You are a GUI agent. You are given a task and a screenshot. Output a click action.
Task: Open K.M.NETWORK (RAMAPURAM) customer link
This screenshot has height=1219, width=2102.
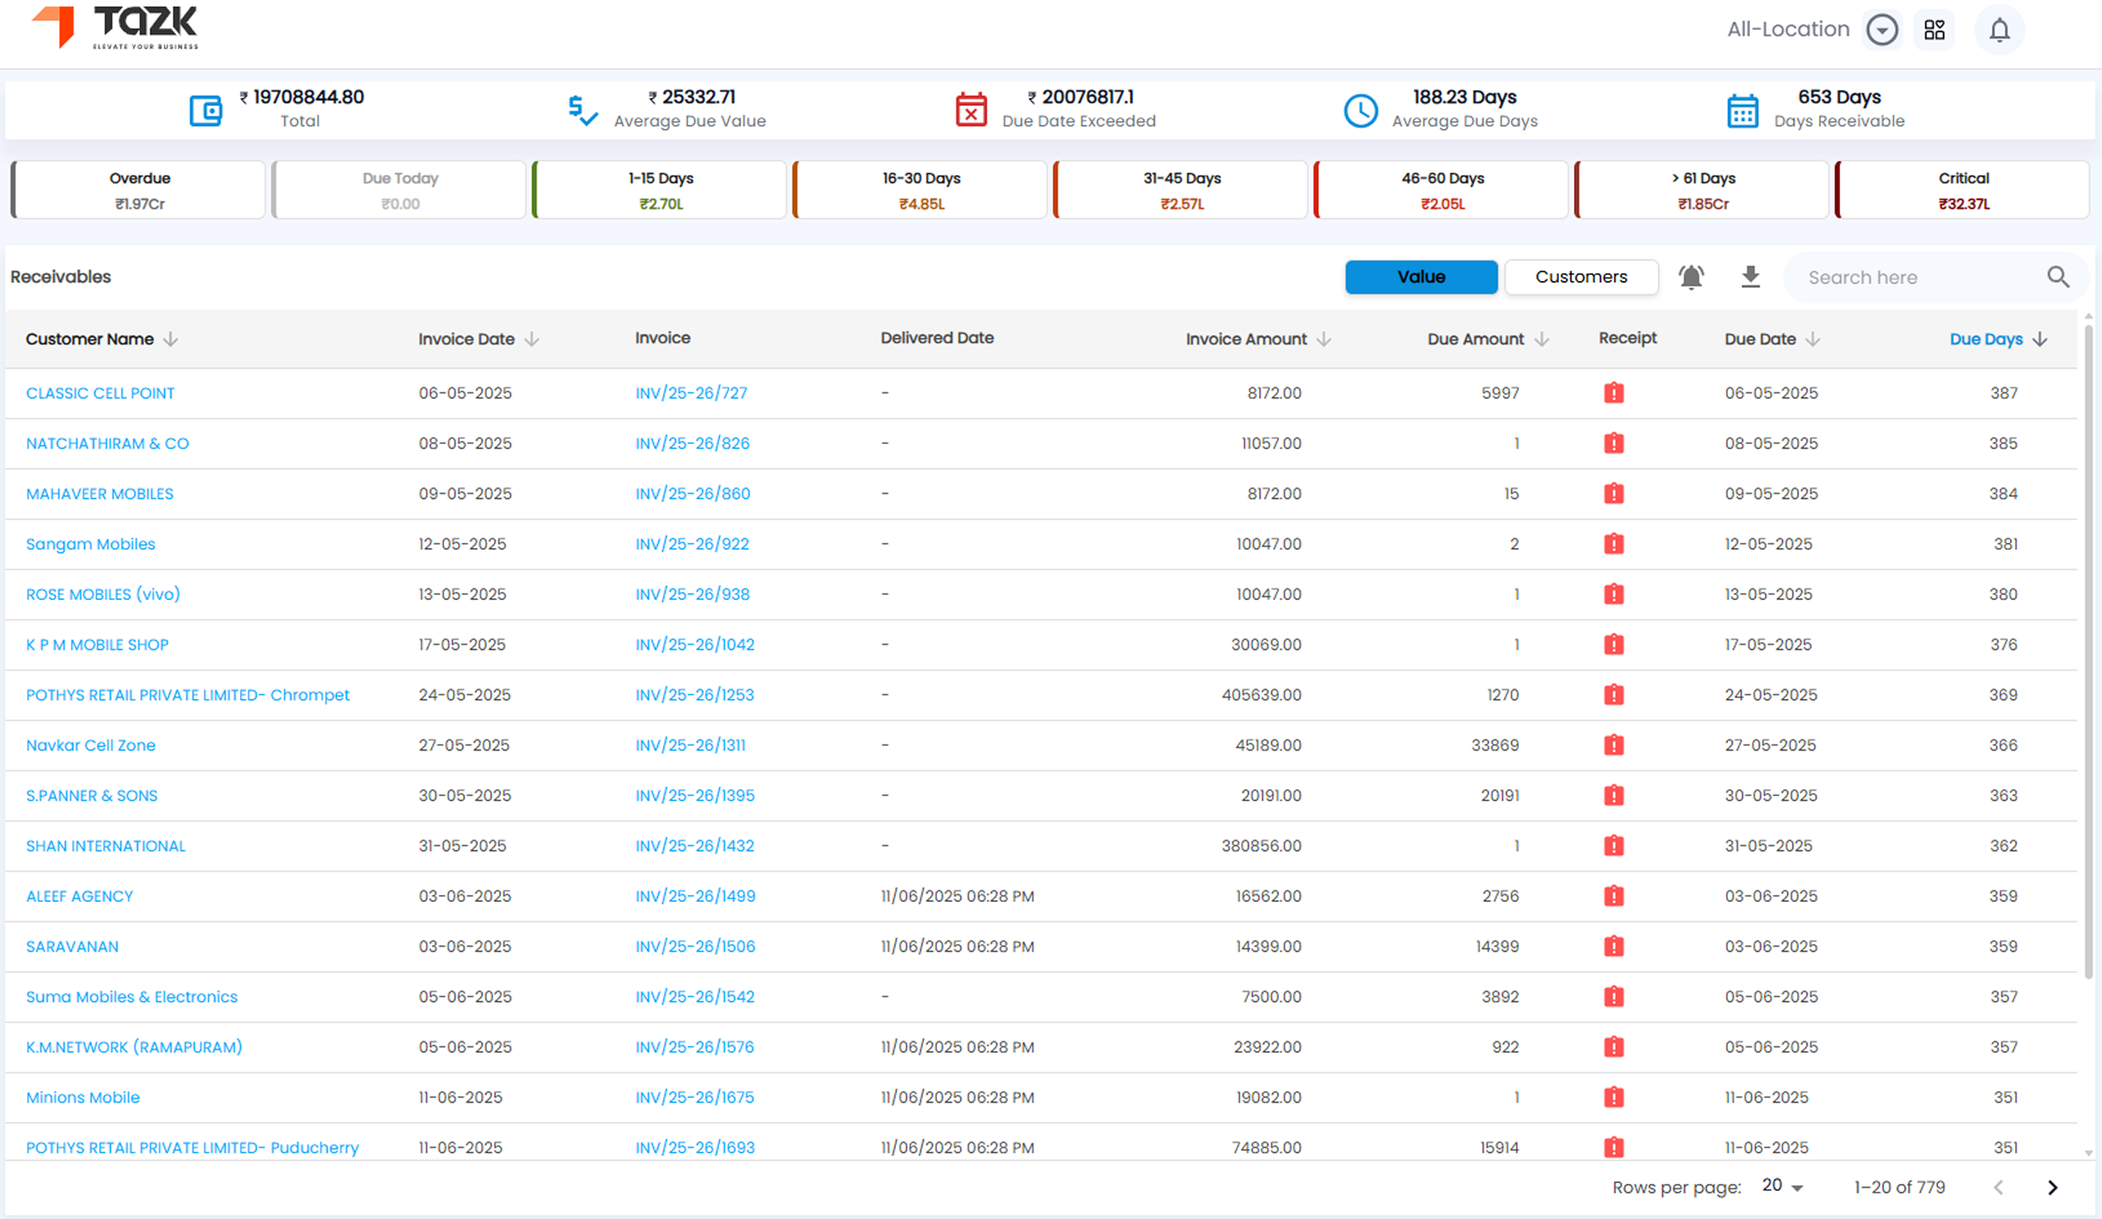coord(134,1047)
